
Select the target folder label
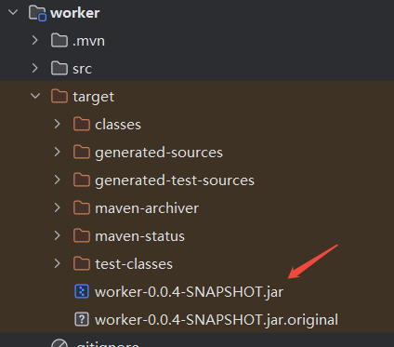(x=94, y=98)
